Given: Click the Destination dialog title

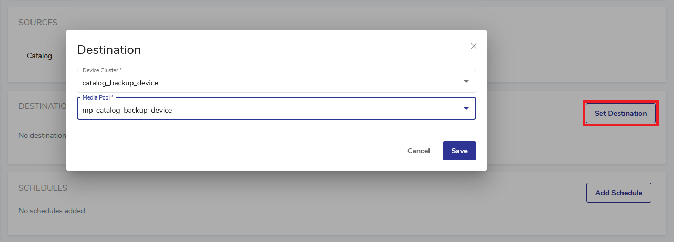Looking at the screenshot, I should pyautogui.click(x=109, y=50).
